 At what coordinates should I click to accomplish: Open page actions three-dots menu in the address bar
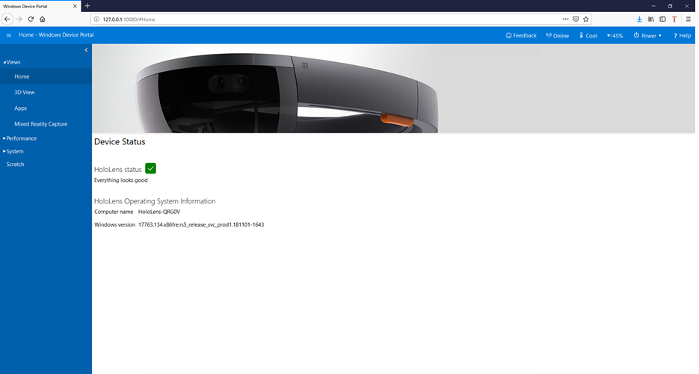click(x=565, y=19)
